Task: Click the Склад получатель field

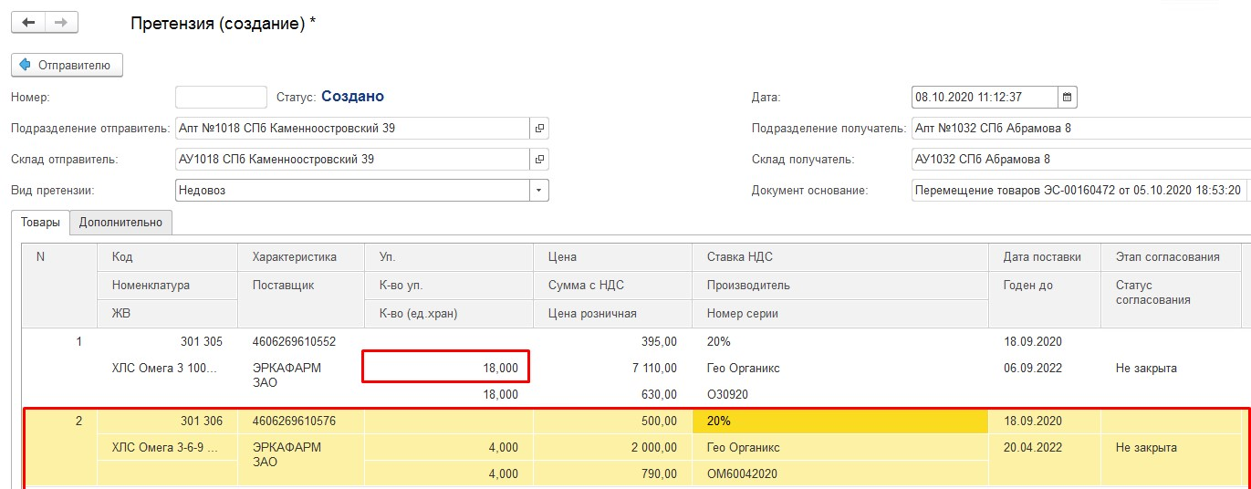Action: [x=1077, y=160]
